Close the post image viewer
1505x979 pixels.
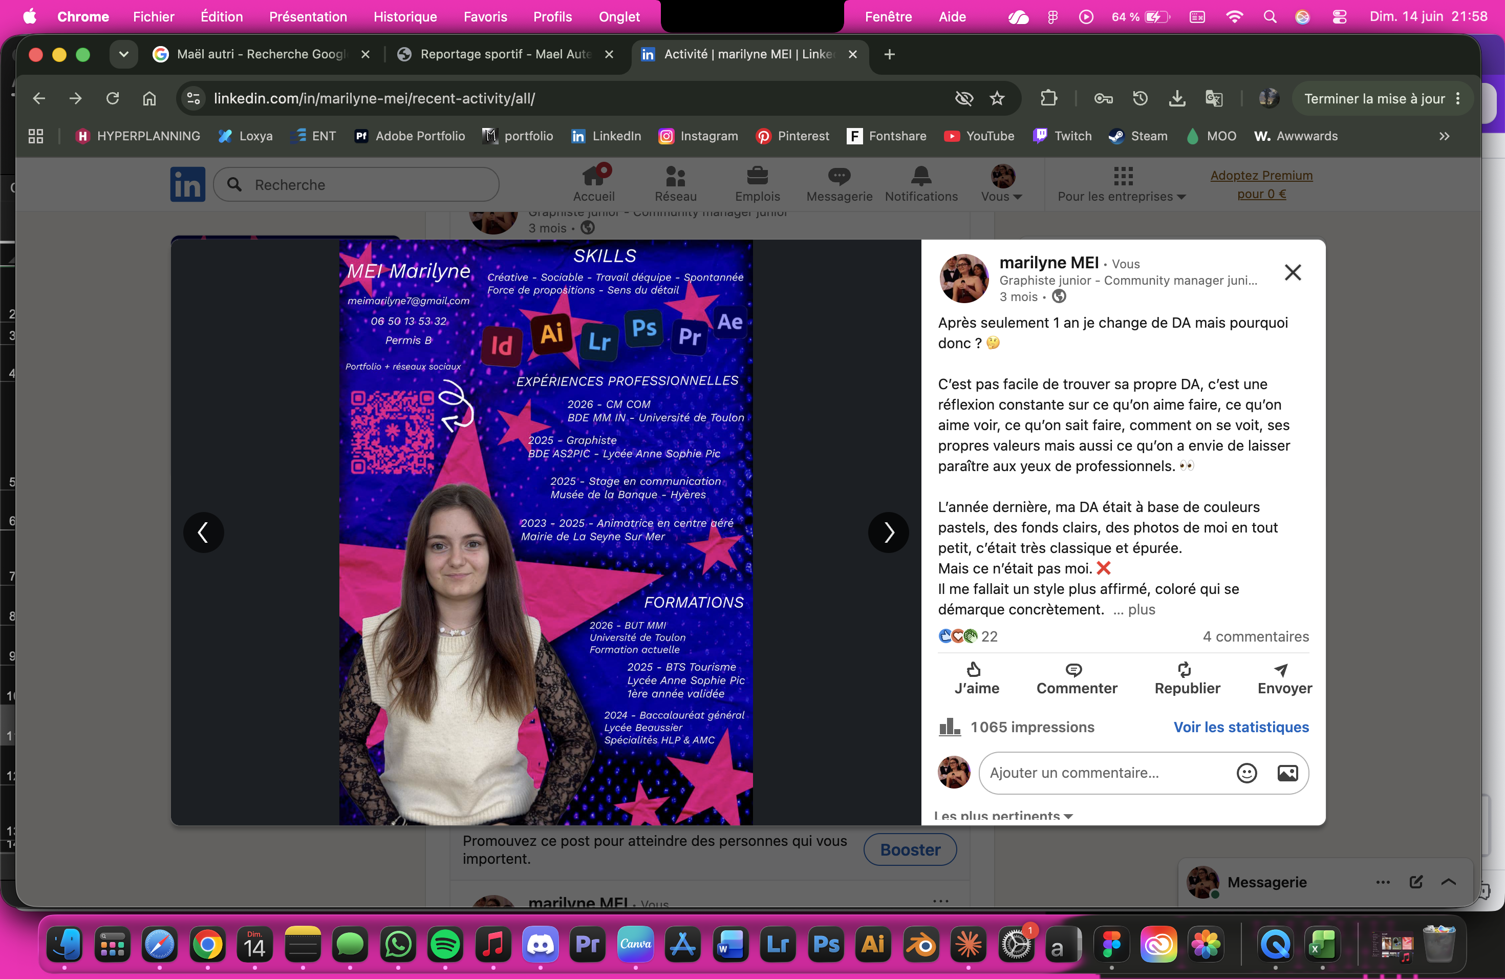pyautogui.click(x=1293, y=272)
